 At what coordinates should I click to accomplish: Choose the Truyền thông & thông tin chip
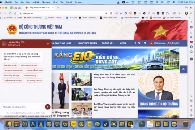[x=13, y=81]
